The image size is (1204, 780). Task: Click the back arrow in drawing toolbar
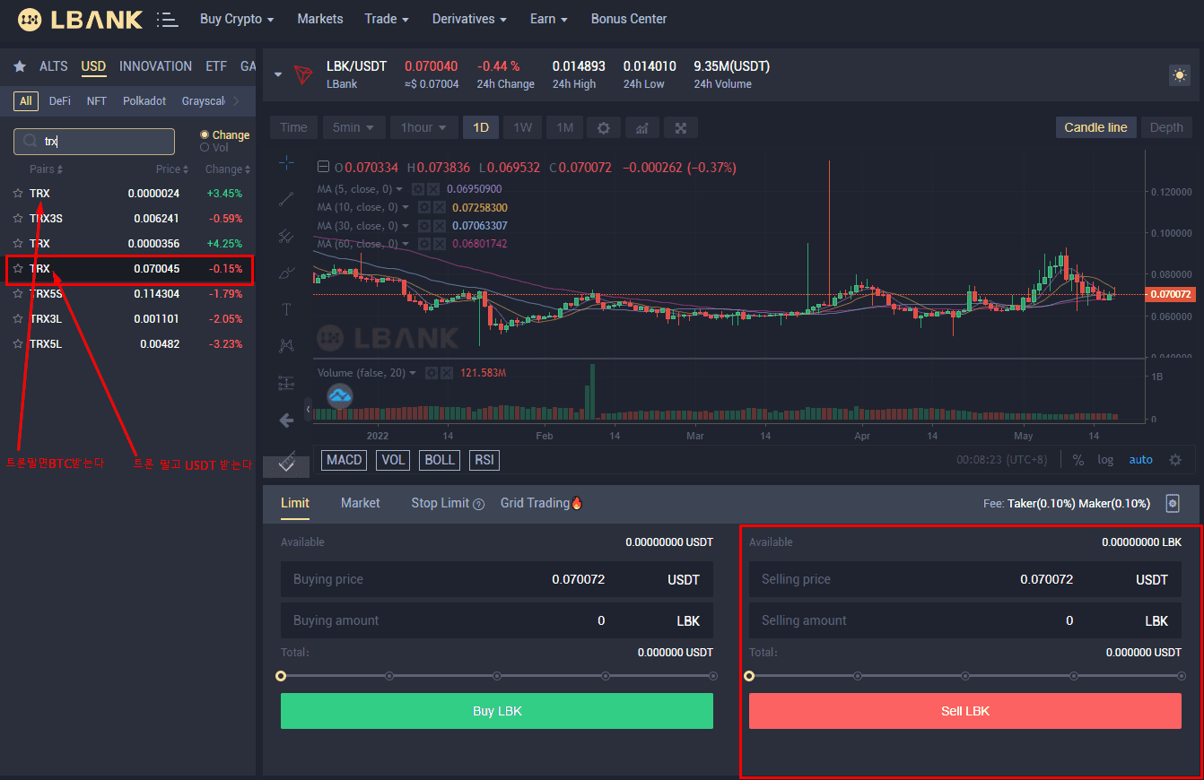(x=286, y=420)
